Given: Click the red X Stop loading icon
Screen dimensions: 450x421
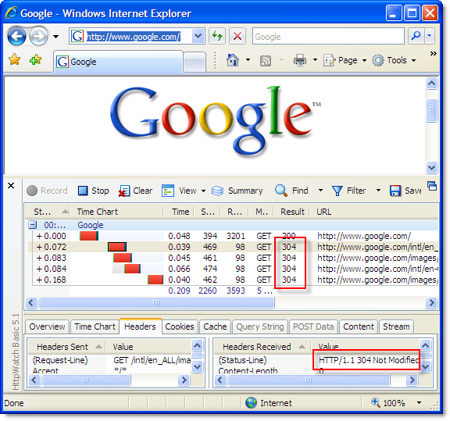Looking at the screenshot, I should pyautogui.click(x=237, y=36).
